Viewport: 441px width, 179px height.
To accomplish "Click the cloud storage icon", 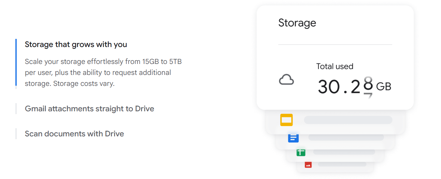I will tap(286, 80).
